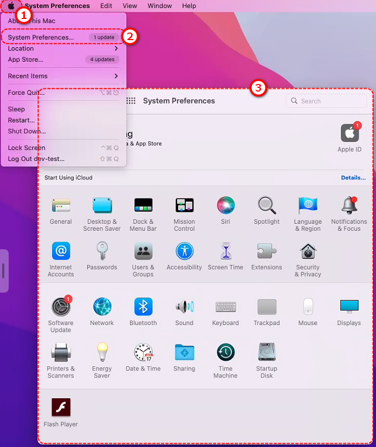
Task: Open the Apple menu icon
Action: (x=11, y=6)
